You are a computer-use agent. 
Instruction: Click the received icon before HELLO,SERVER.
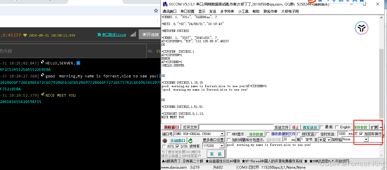tap(43, 62)
